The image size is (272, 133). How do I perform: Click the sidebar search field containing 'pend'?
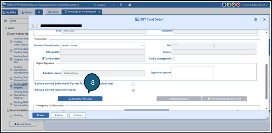point(19,21)
